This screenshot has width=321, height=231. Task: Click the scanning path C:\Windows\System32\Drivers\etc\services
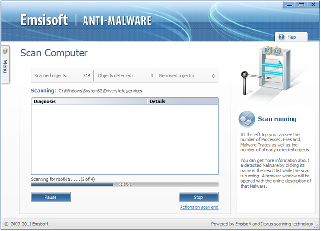pyautogui.click(x=100, y=91)
